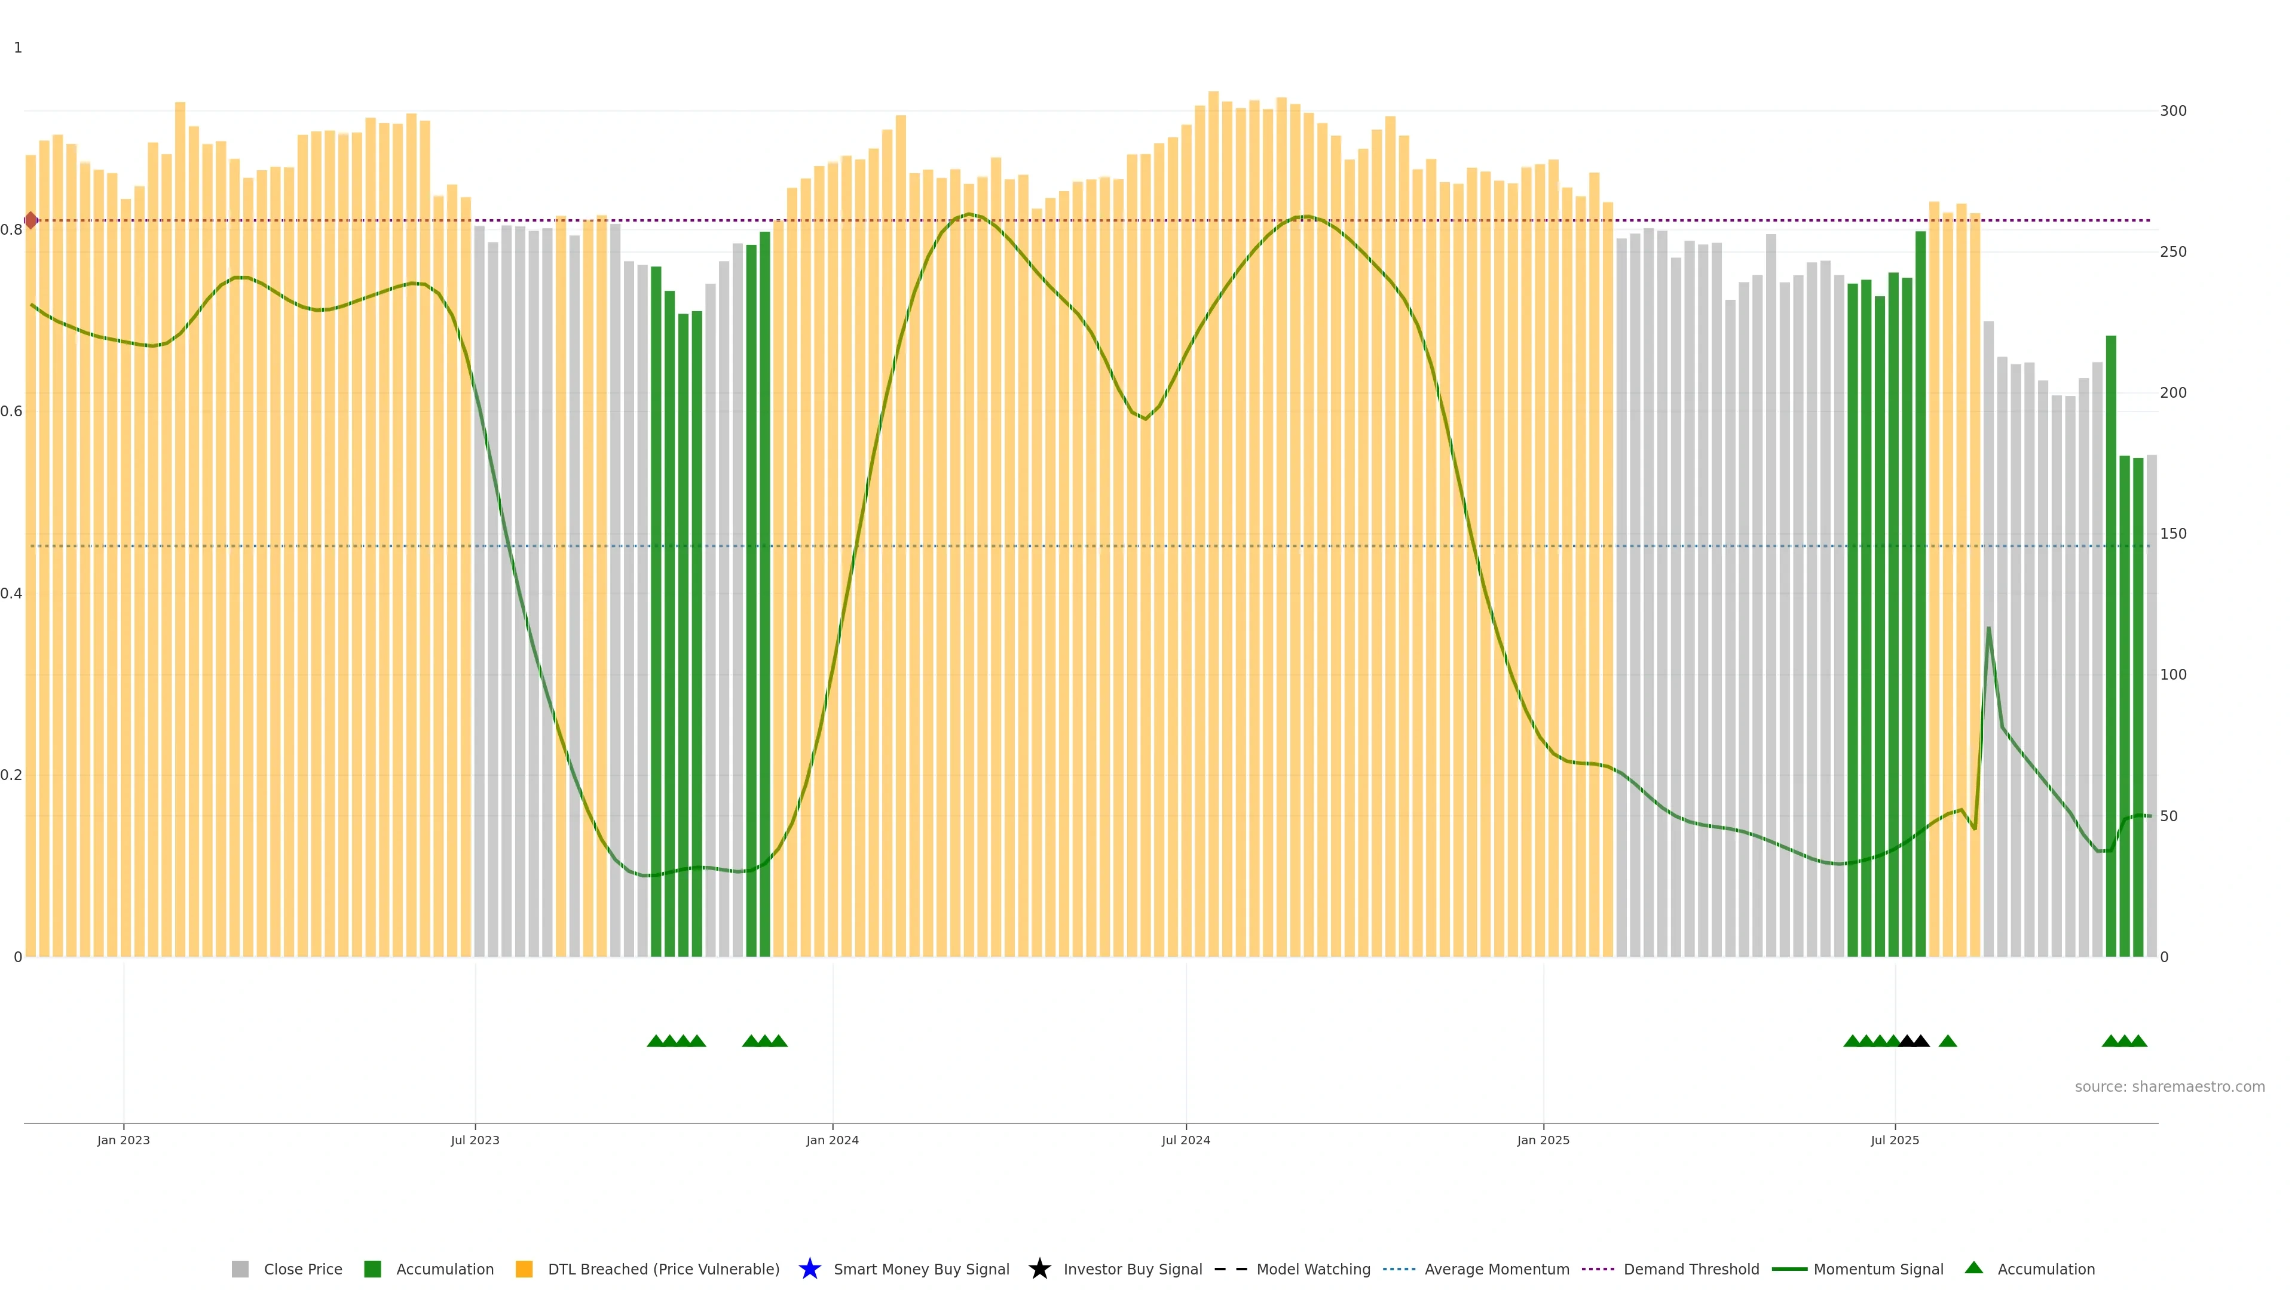
Task: Click the Jan 2025 x-axis label
Action: click(x=1543, y=1139)
